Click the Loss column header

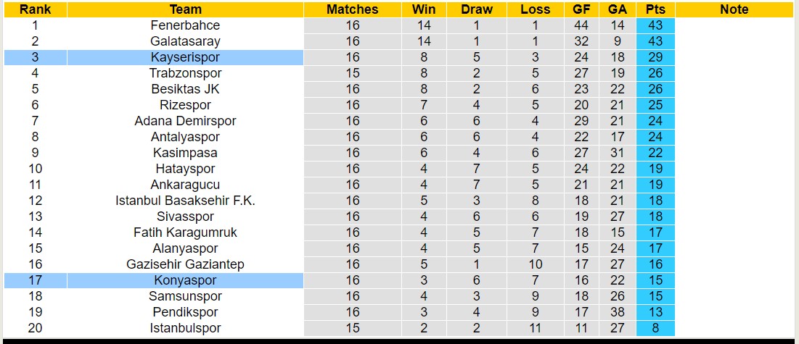tap(535, 9)
